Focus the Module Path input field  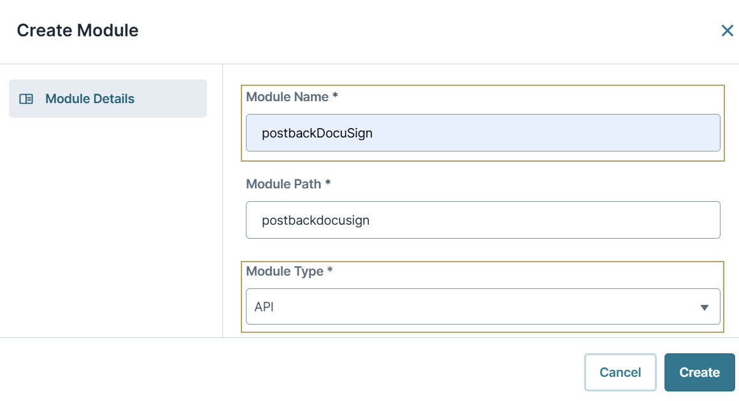coord(483,220)
